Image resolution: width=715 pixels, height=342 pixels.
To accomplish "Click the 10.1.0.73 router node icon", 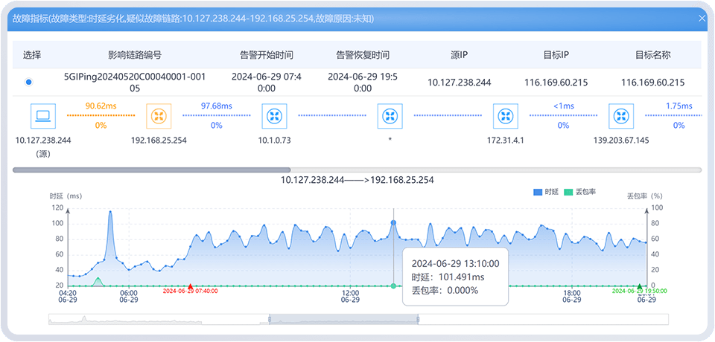I will [274, 115].
